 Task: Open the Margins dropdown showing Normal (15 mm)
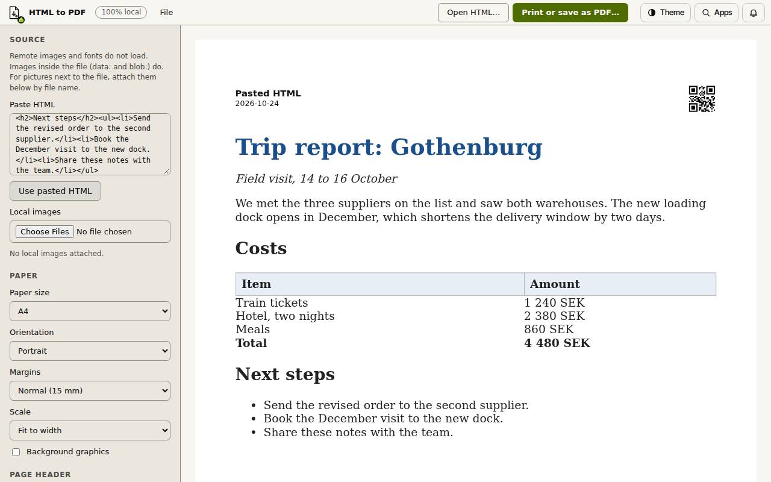coord(90,391)
